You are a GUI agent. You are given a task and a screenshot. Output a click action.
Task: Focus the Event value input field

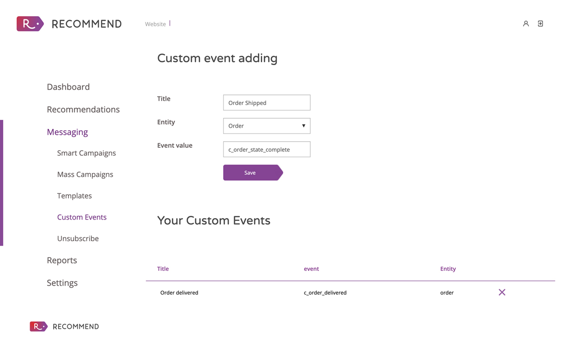[266, 149]
